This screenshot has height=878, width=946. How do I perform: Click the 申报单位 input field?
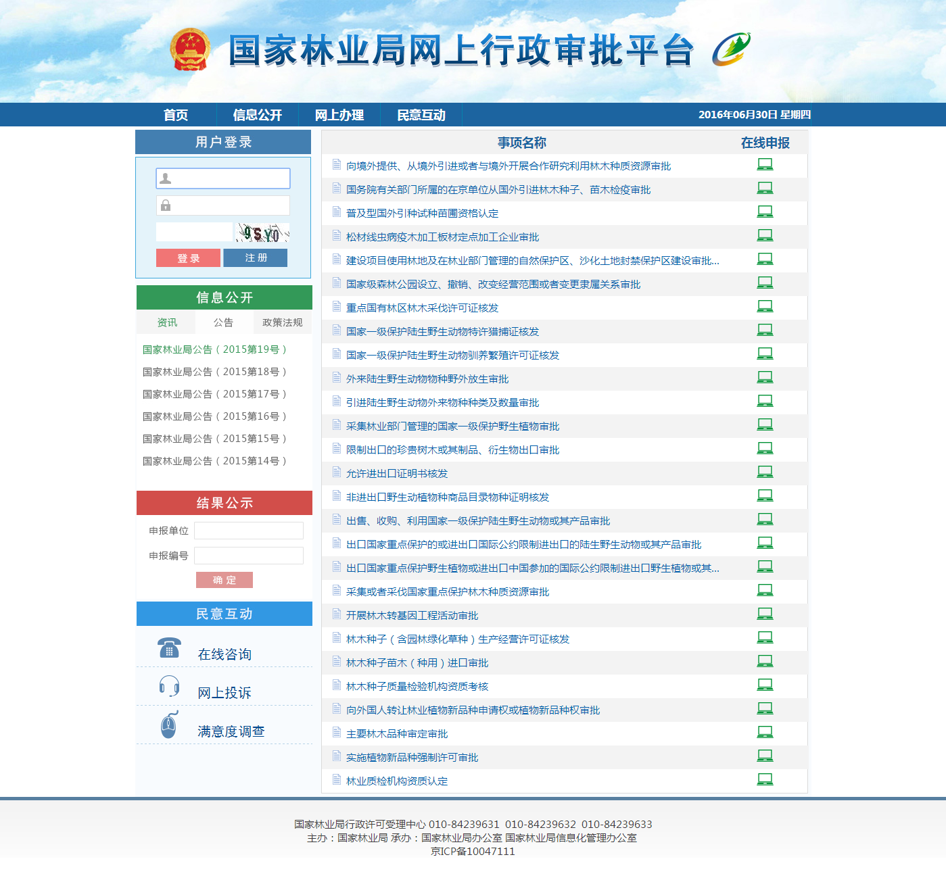(x=248, y=530)
